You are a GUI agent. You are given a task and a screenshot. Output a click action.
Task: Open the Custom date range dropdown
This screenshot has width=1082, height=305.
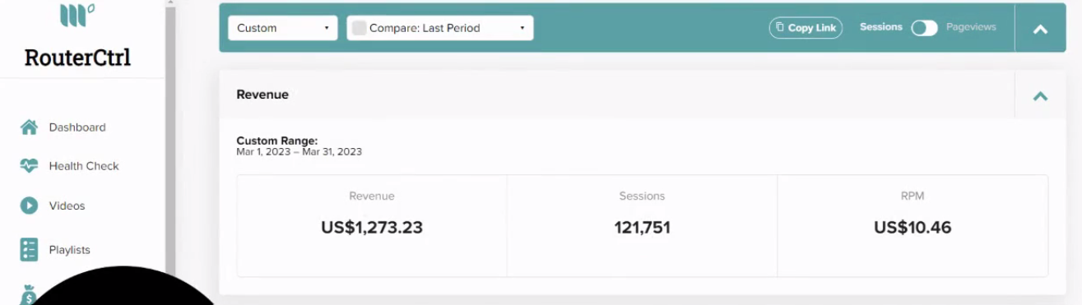(283, 28)
